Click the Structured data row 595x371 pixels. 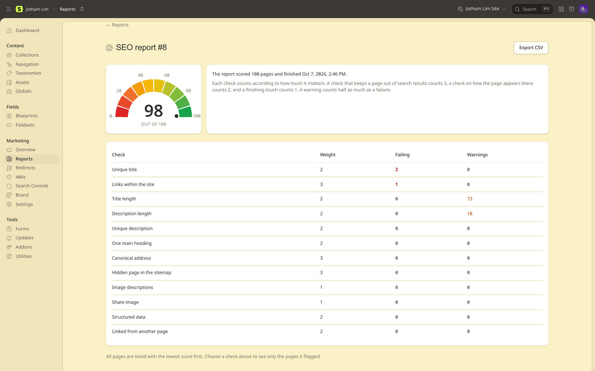(x=327, y=317)
